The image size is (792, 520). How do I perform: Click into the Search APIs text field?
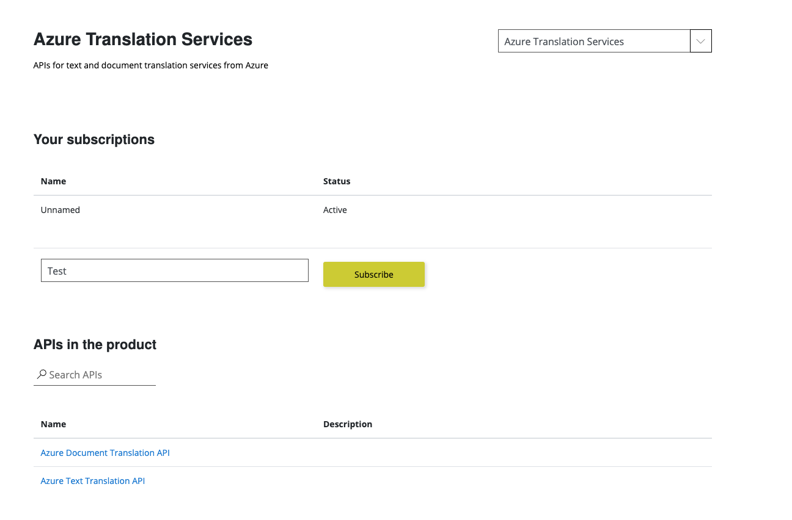coord(101,375)
